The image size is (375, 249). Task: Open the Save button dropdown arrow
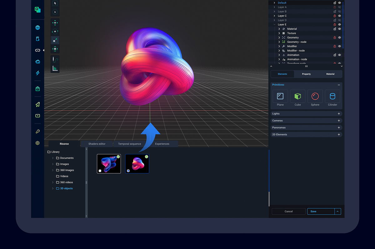tap(337, 212)
